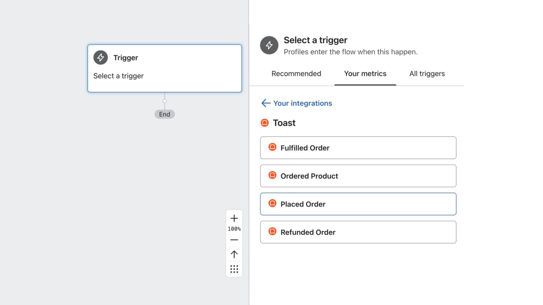Zoom in with the plus icon

[x=234, y=218]
